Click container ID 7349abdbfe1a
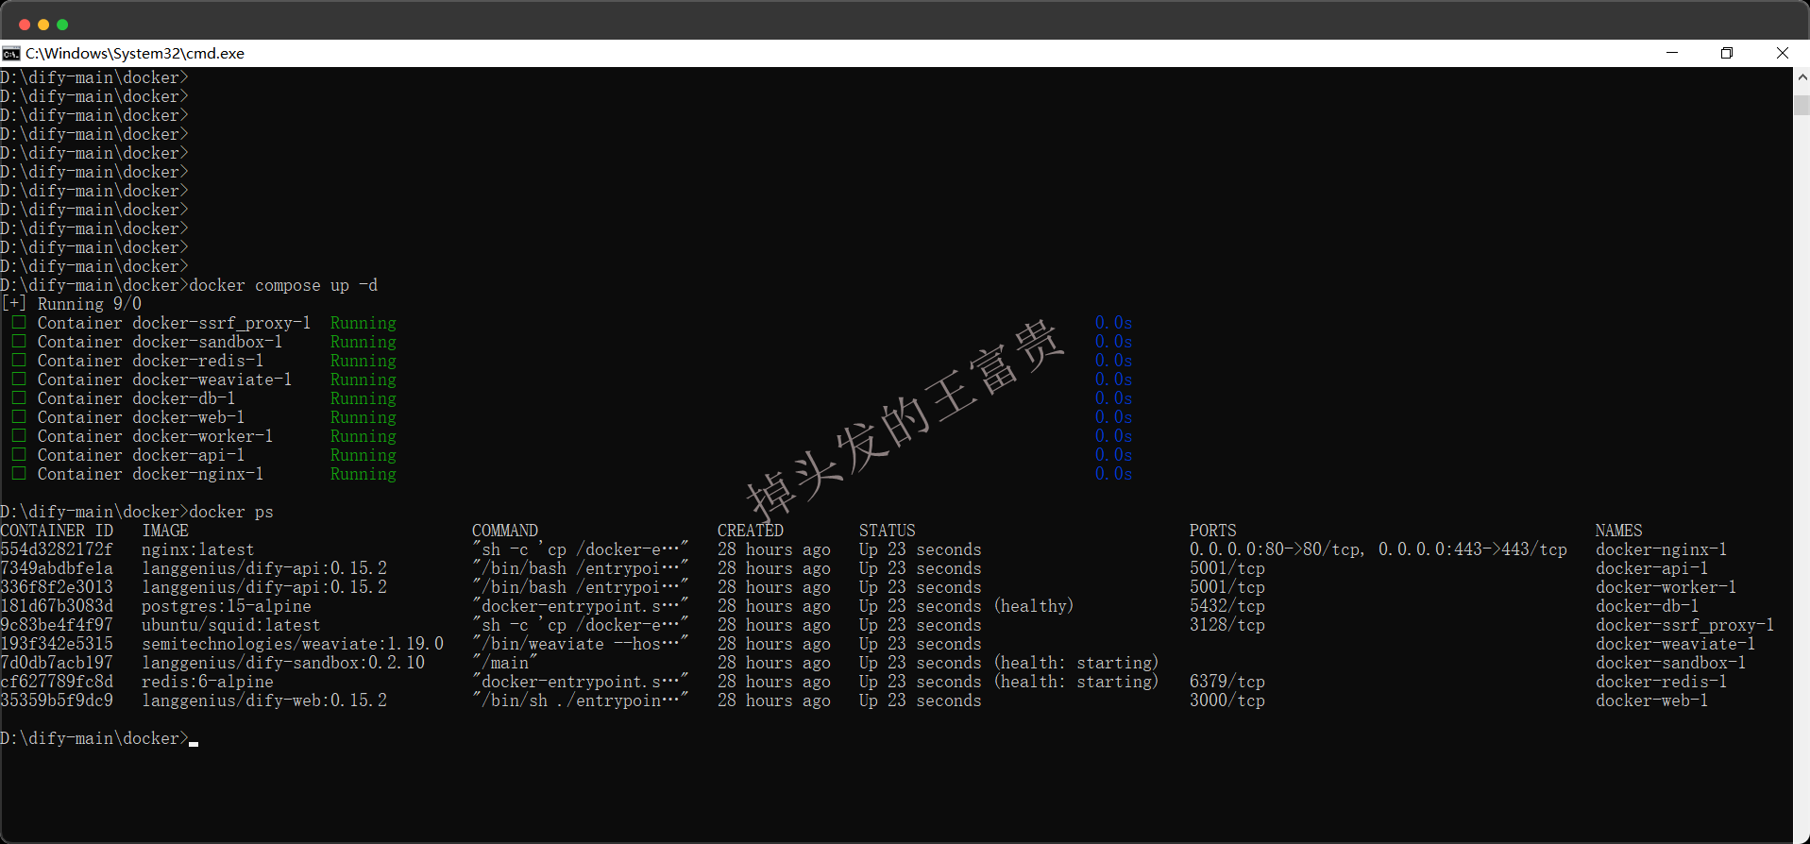The width and height of the screenshot is (1810, 844). [x=57, y=568]
